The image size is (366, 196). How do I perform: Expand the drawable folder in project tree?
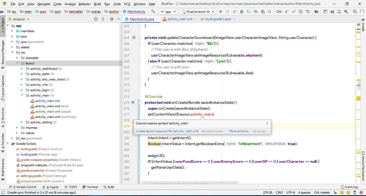[17, 58]
